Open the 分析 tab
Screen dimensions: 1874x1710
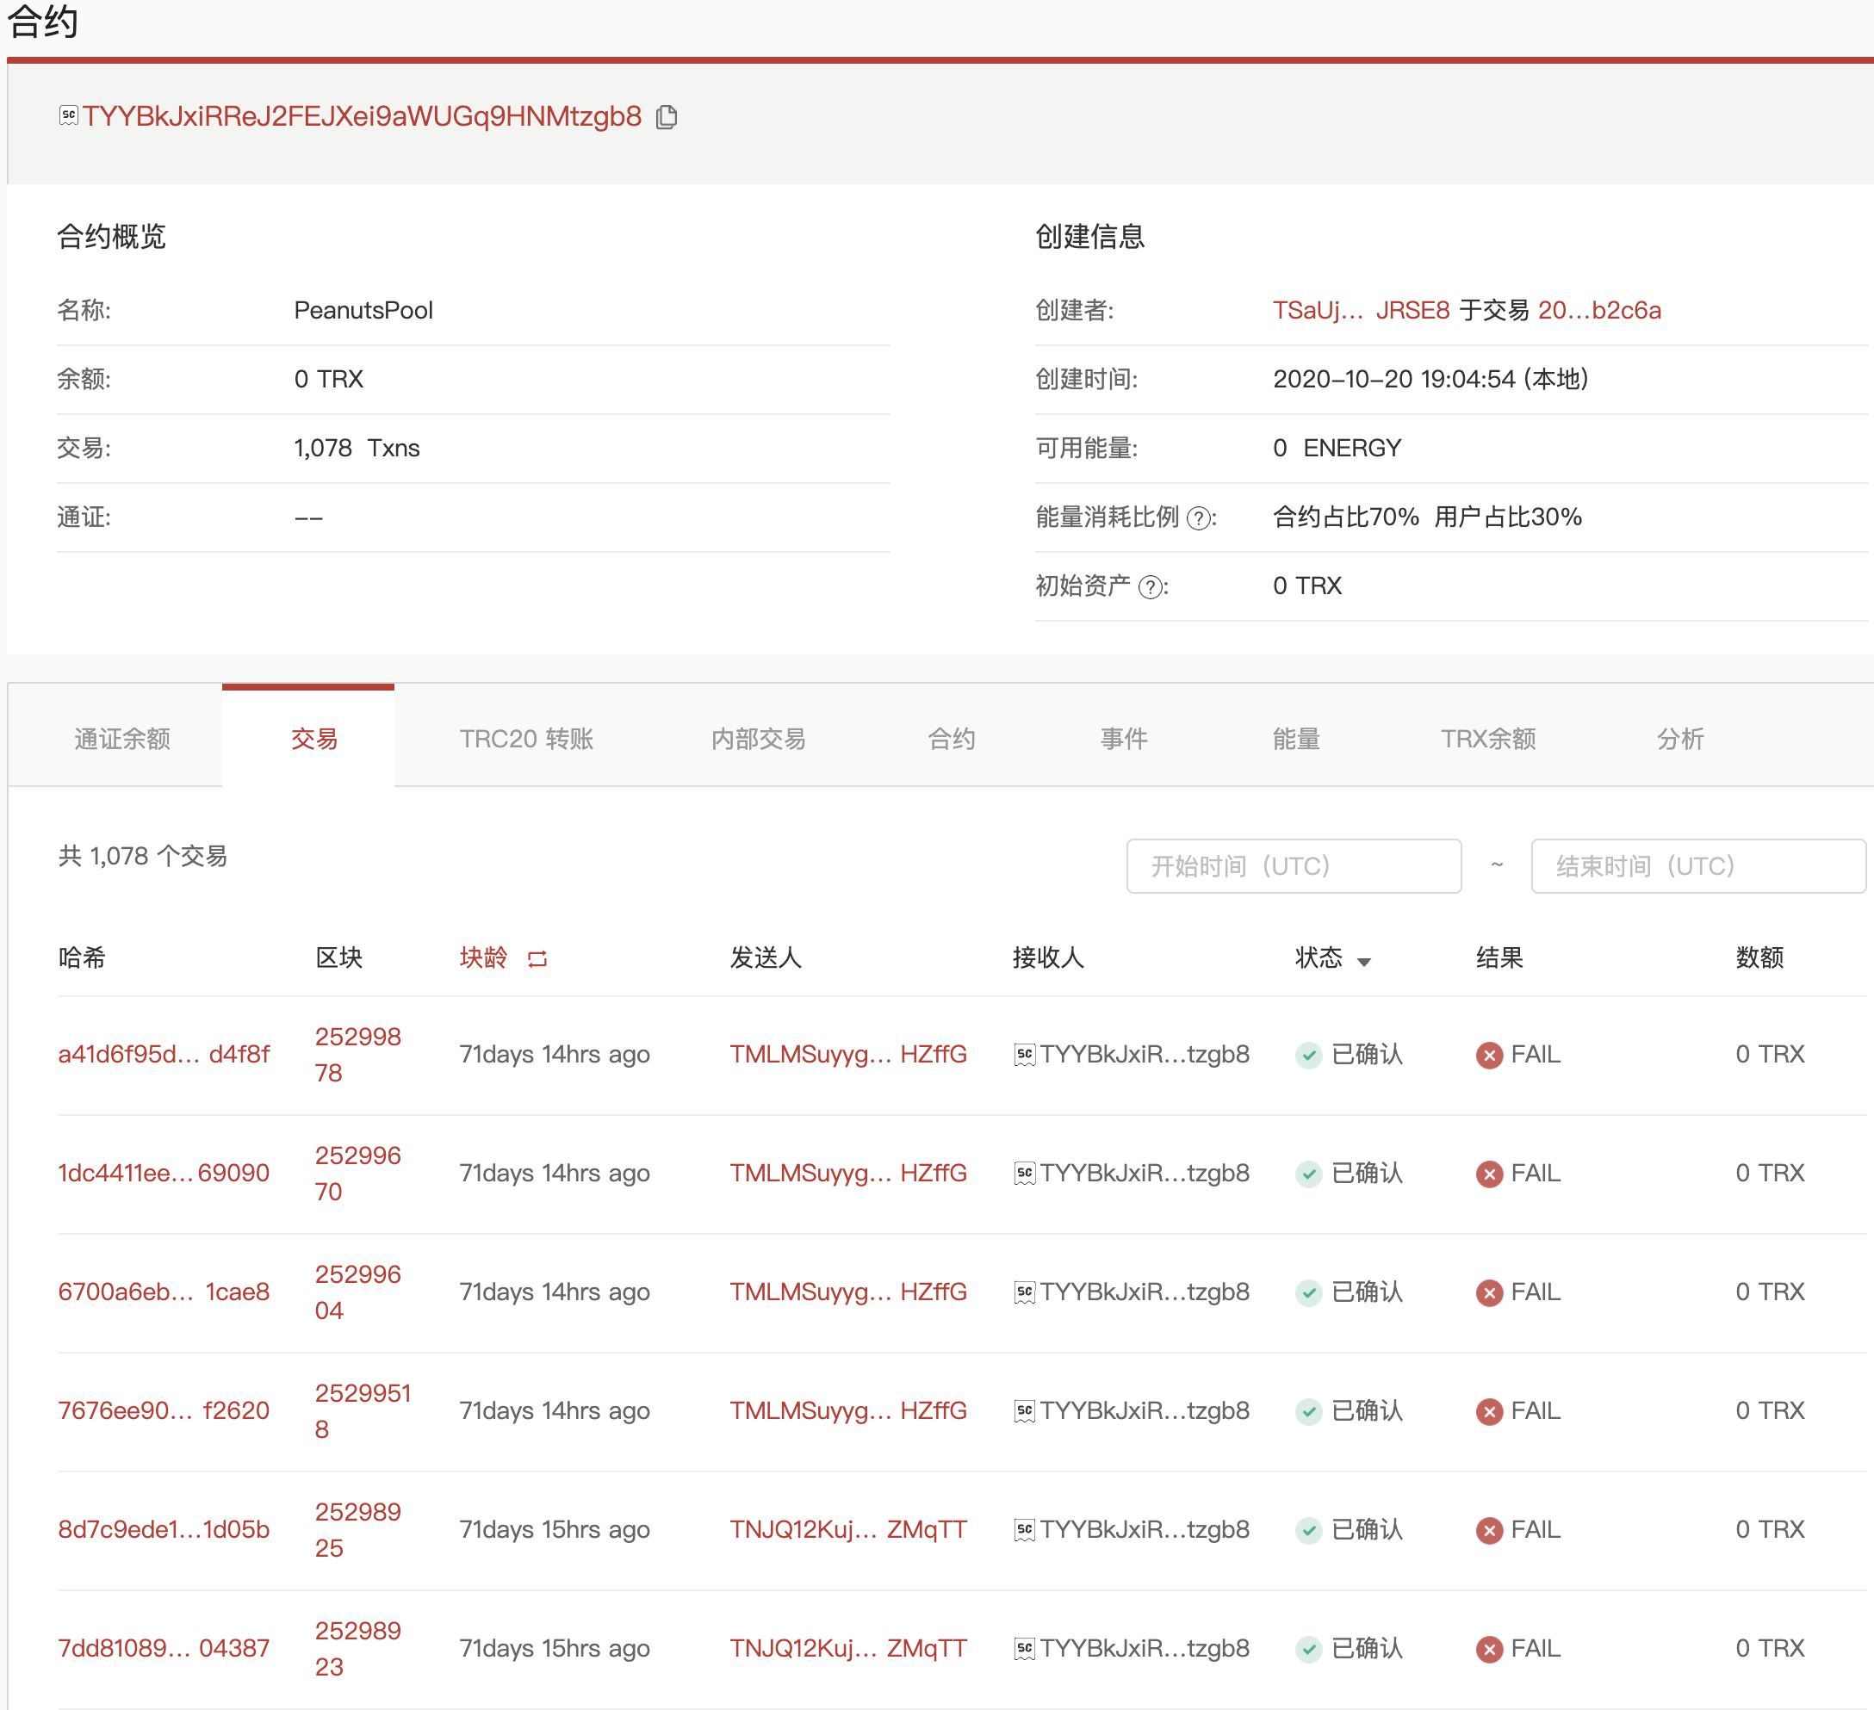tap(1679, 739)
